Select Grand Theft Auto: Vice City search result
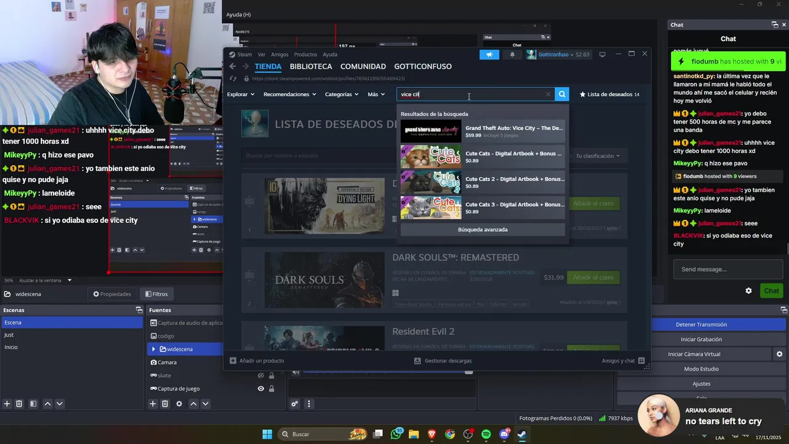Viewport: 789px width, 444px height. (x=483, y=131)
